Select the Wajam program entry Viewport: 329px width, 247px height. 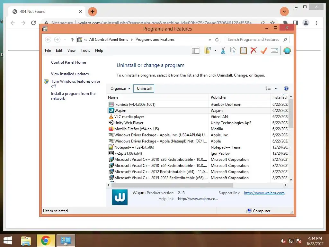[x=198, y=111]
